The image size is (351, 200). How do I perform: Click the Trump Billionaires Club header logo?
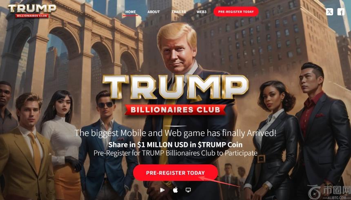point(32,11)
